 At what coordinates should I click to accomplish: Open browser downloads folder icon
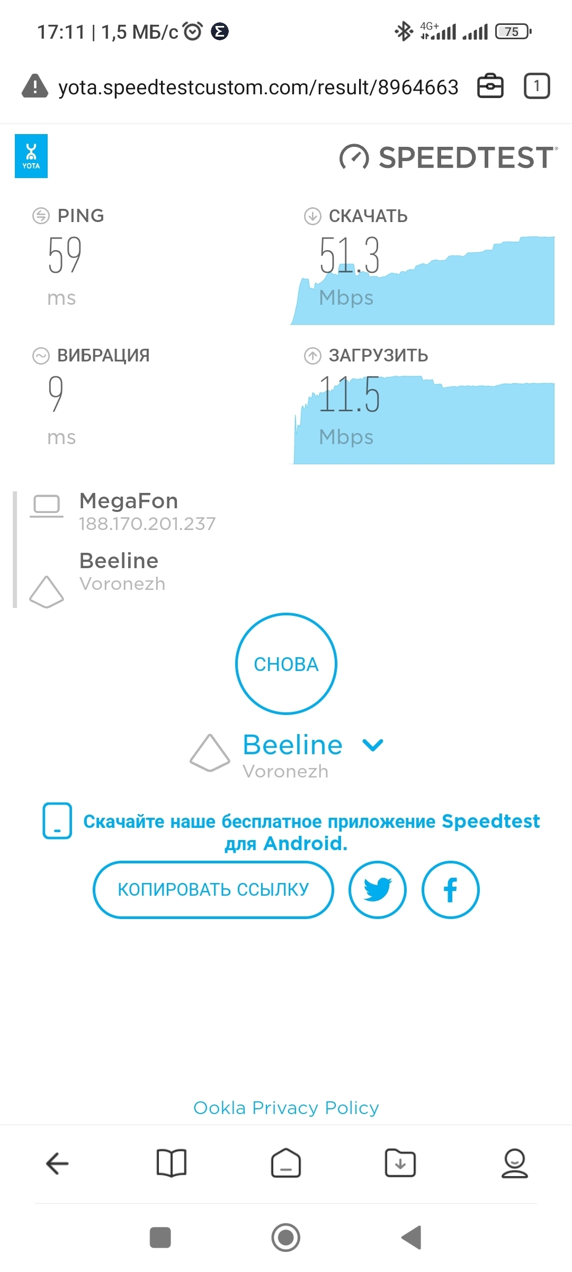pyautogui.click(x=400, y=1163)
